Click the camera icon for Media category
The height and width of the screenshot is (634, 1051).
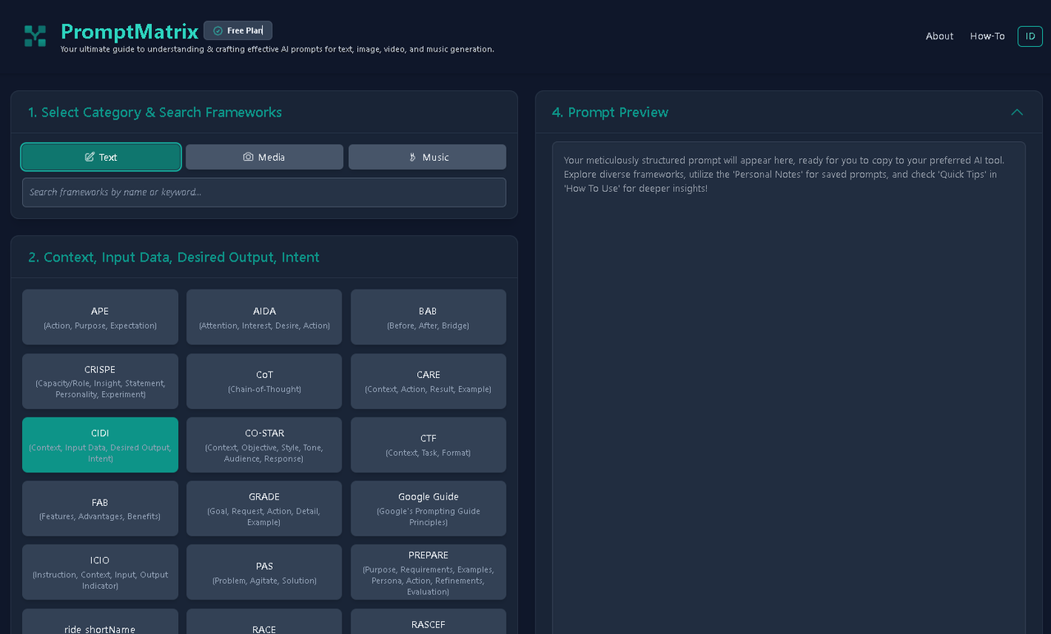(246, 157)
